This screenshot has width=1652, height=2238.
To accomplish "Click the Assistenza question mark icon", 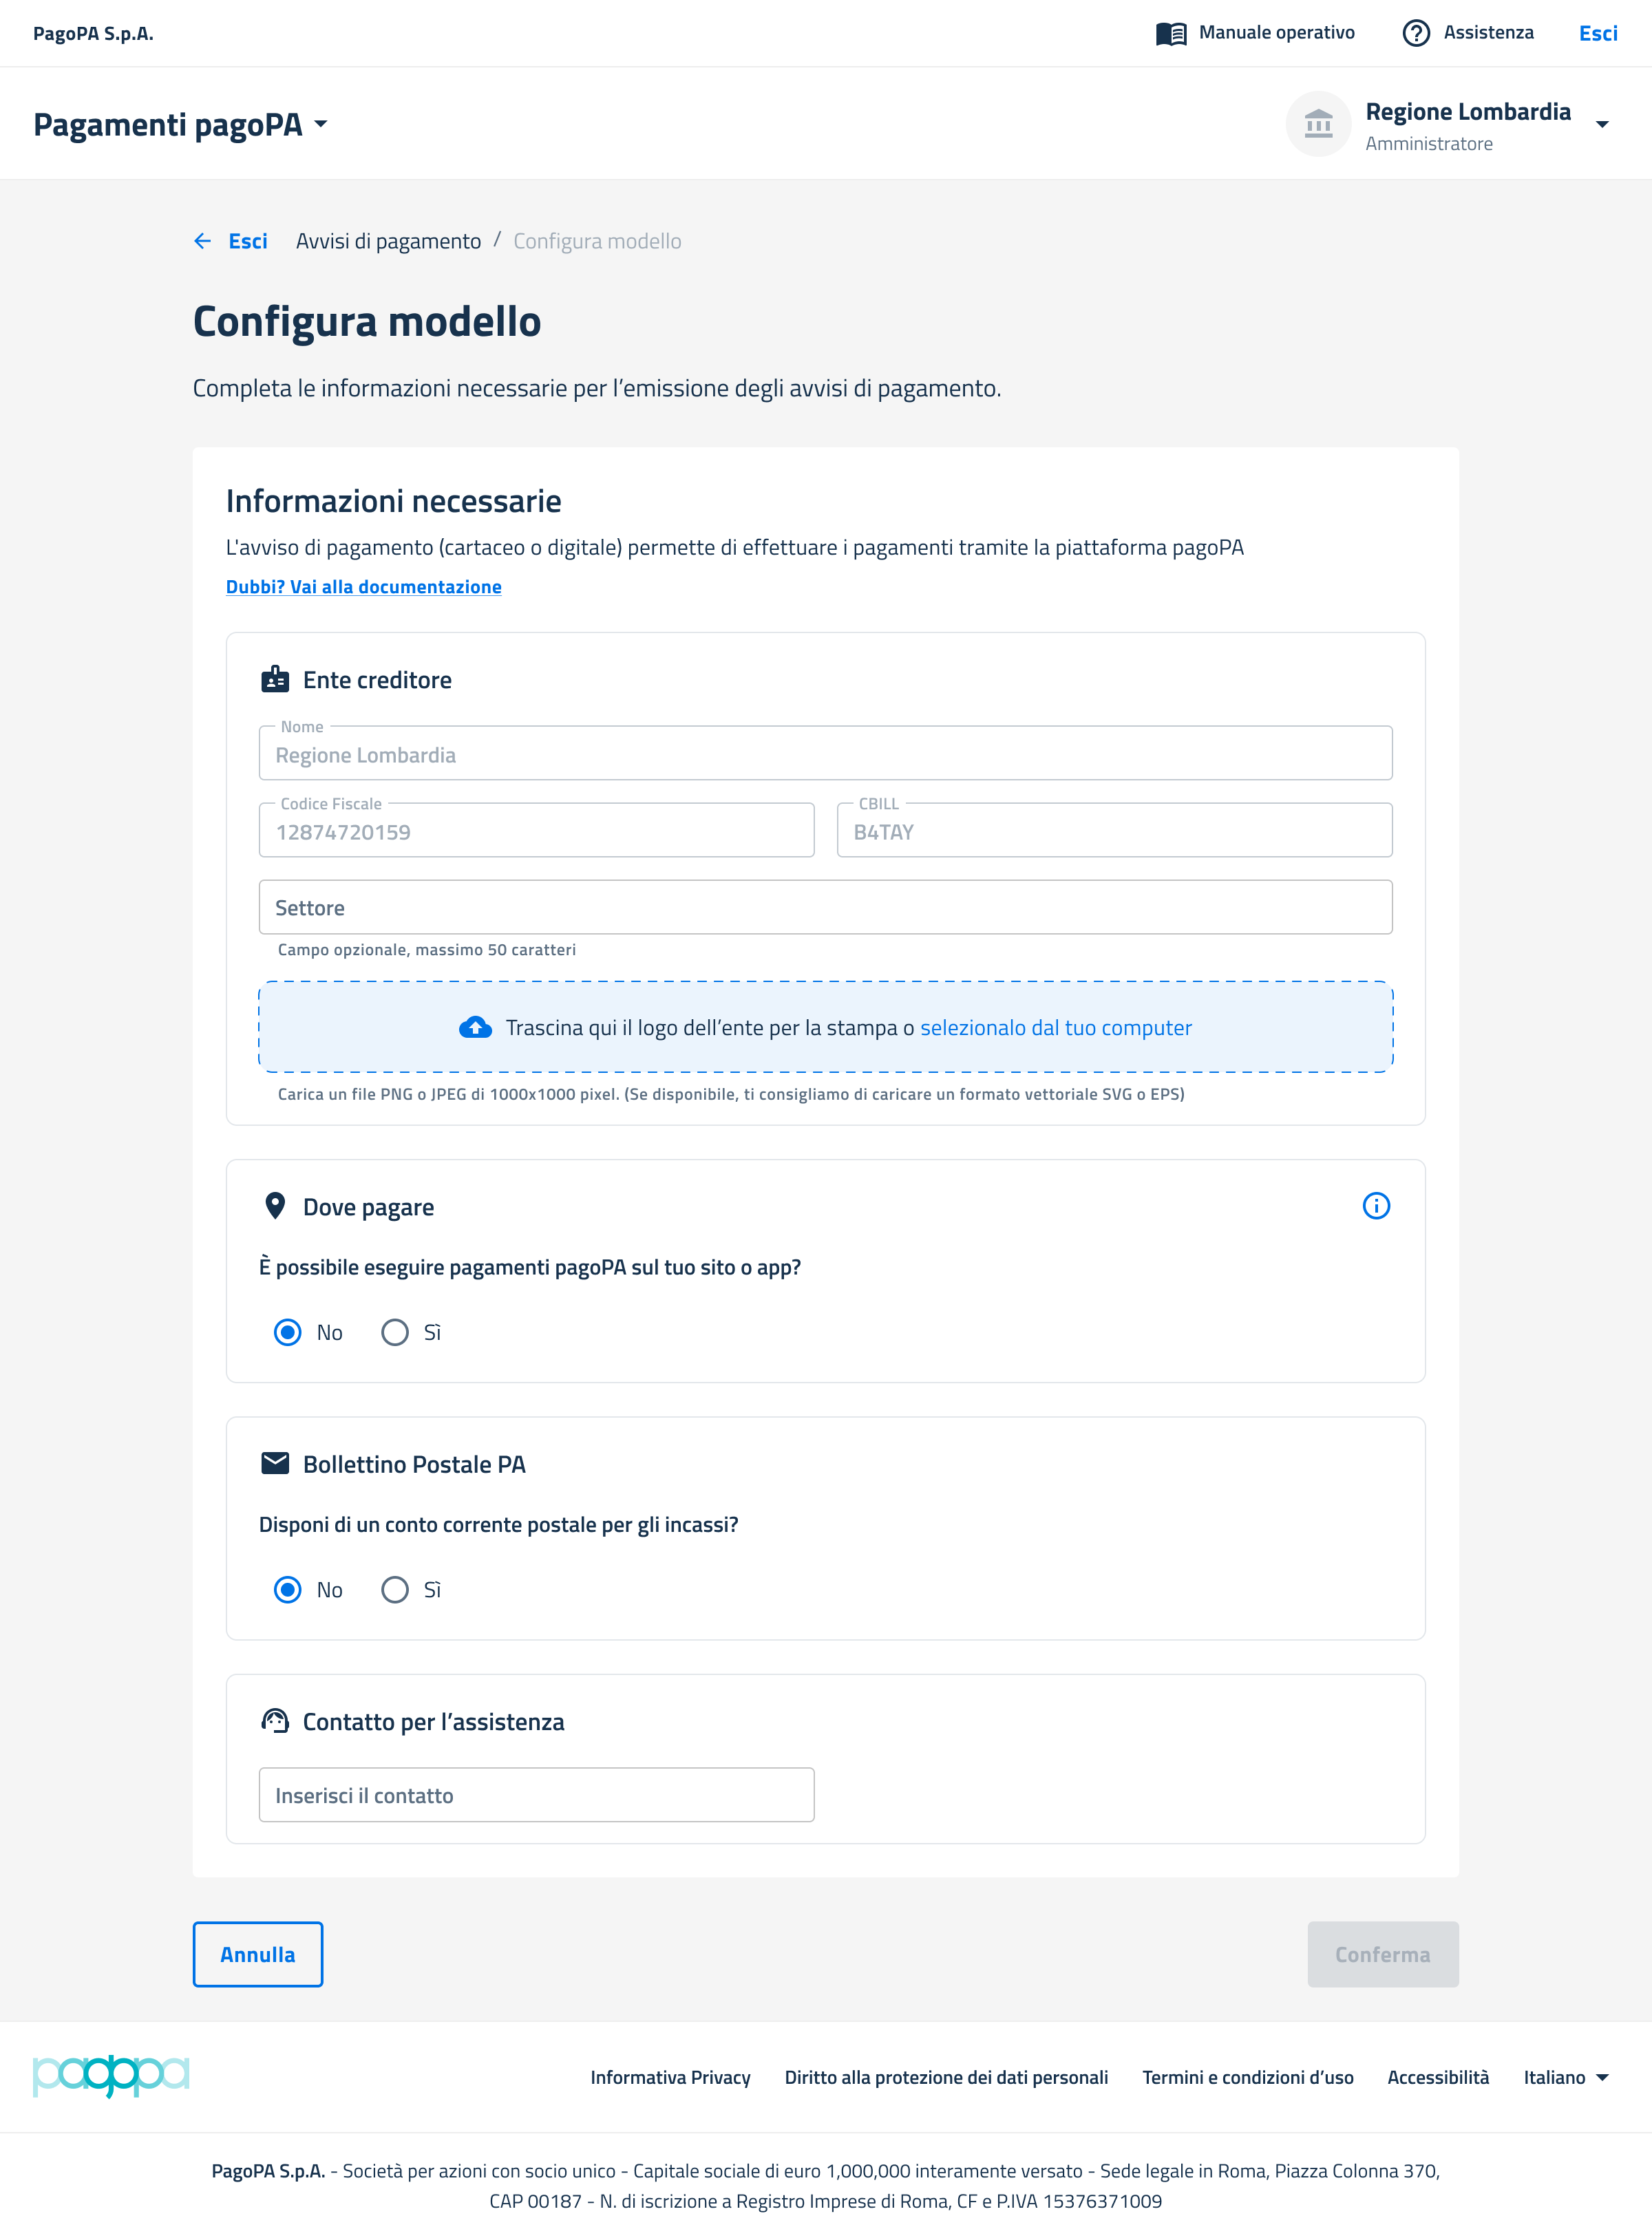I will pyautogui.click(x=1415, y=33).
